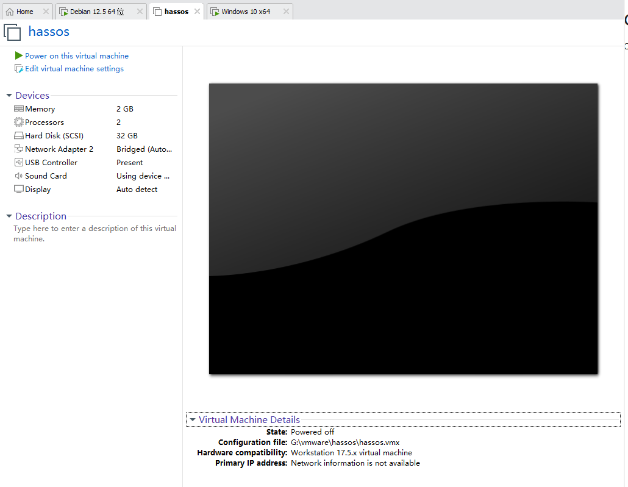The width and height of the screenshot is (628, 487).
Task: Collapse the Virtual Machine Details panel
Action: point(193,419)
